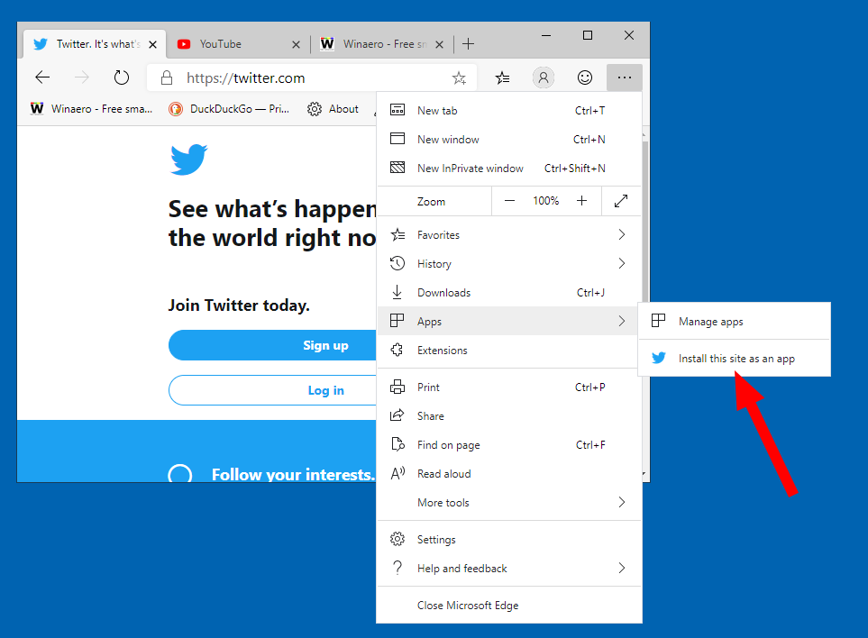Click Manage apps in submenu
This screenshot has width=868, height=638.
[735, 321]
